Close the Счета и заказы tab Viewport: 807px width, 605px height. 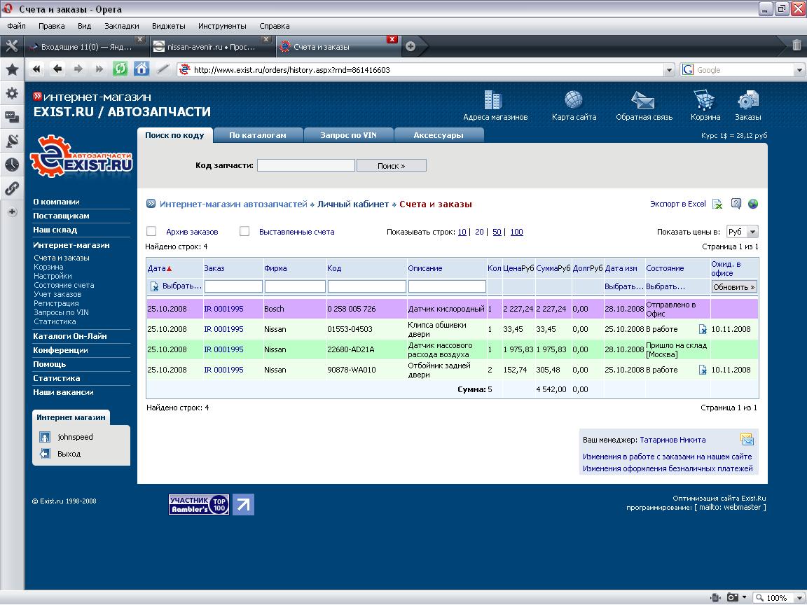tap(392, 39)
